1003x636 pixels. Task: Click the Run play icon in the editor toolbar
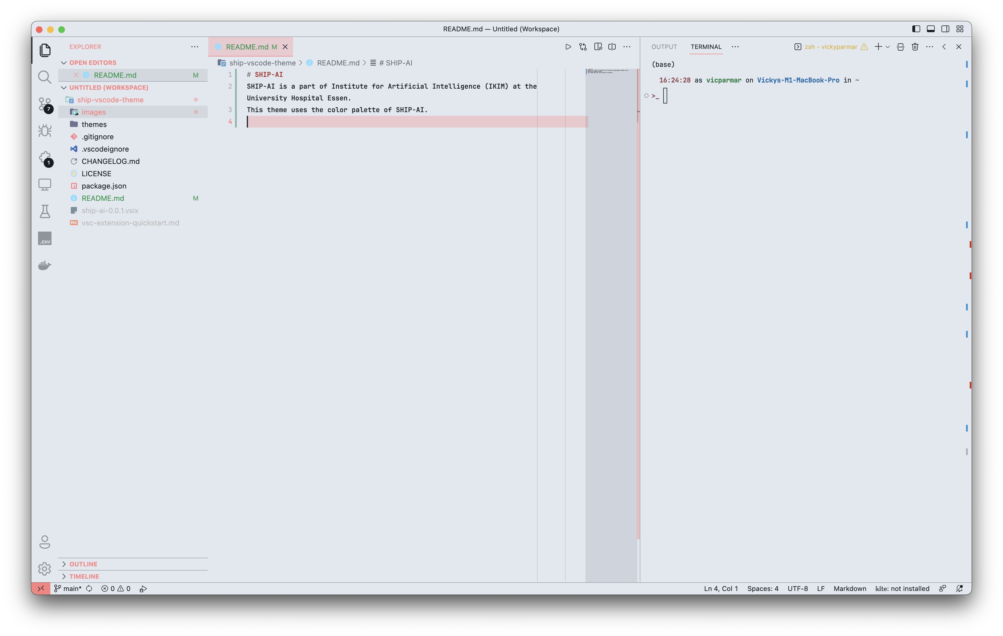pos(568,47)
